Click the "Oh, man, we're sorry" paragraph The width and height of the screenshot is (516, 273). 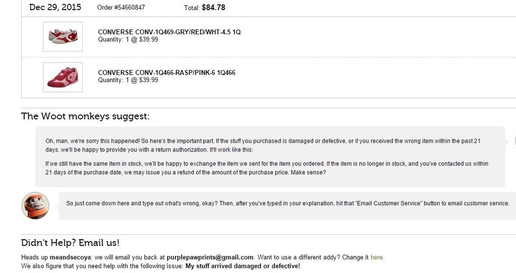click(262, 146)
